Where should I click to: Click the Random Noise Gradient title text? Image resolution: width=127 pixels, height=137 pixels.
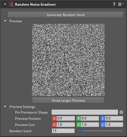click(x=35, y=5)
